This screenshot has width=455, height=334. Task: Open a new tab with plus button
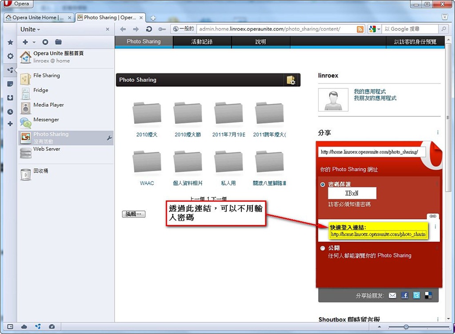click(x=153, y=18)
